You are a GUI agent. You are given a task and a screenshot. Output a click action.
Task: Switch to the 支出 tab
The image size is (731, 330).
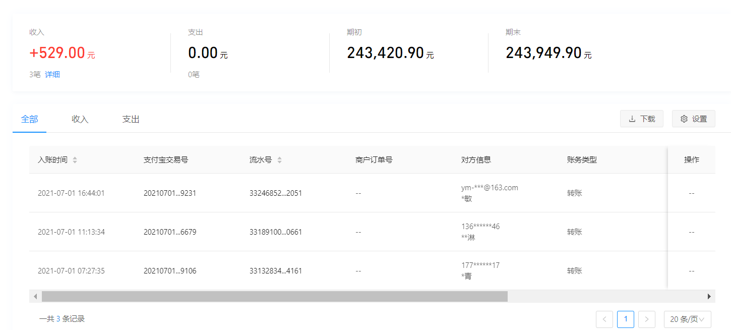tap(131, 120)
